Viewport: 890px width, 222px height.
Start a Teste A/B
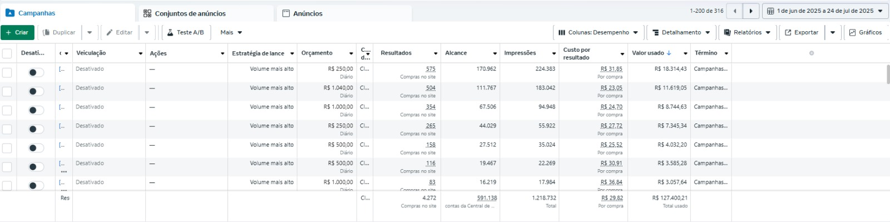click(x=186, y=32)
